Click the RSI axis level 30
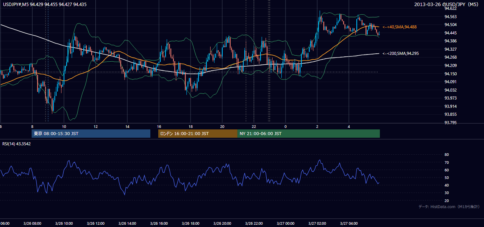 click(x=447, y=193)
